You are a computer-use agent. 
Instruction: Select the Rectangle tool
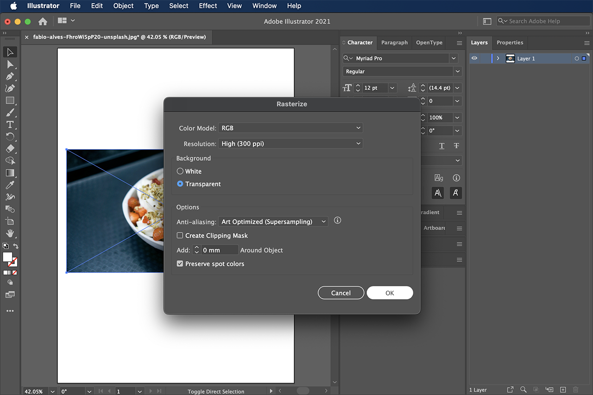point(10,100)
